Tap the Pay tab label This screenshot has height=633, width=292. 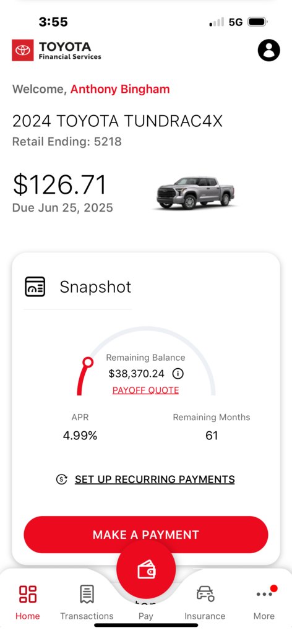pyautogui.click(x=146, y=616)
